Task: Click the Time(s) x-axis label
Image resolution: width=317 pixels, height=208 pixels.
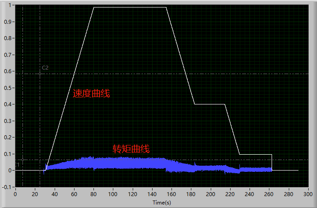Action: click(x=161, y=203)
